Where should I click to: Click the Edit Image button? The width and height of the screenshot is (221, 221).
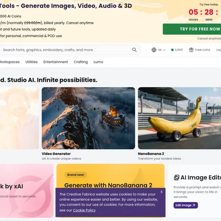point(186,205)
